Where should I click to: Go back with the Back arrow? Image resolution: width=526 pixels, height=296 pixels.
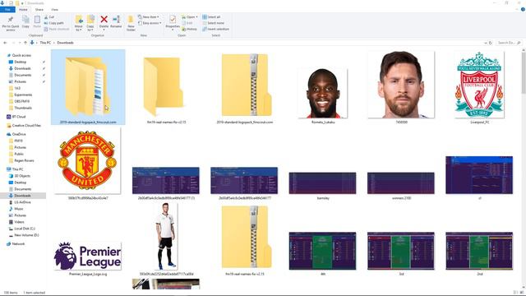(x=5, y=43)
